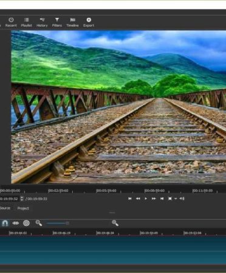
Task: Show the History panel
Action: click(x=42, y=22)
